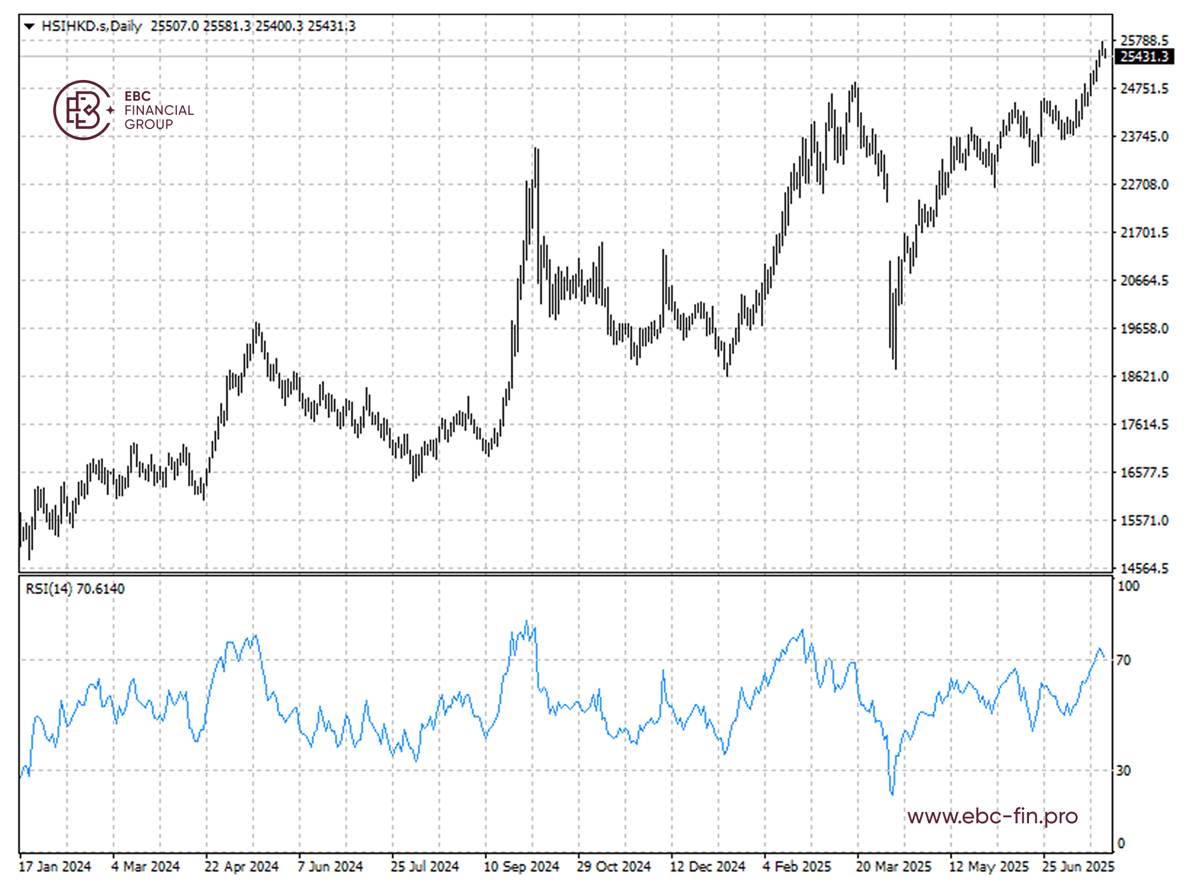Click the 12 Dec 2024 date label

[707, 866]
